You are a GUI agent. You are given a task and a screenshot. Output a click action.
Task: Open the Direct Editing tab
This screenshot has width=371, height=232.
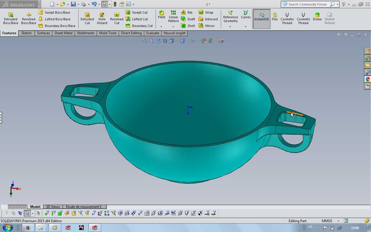coord(131,33)
